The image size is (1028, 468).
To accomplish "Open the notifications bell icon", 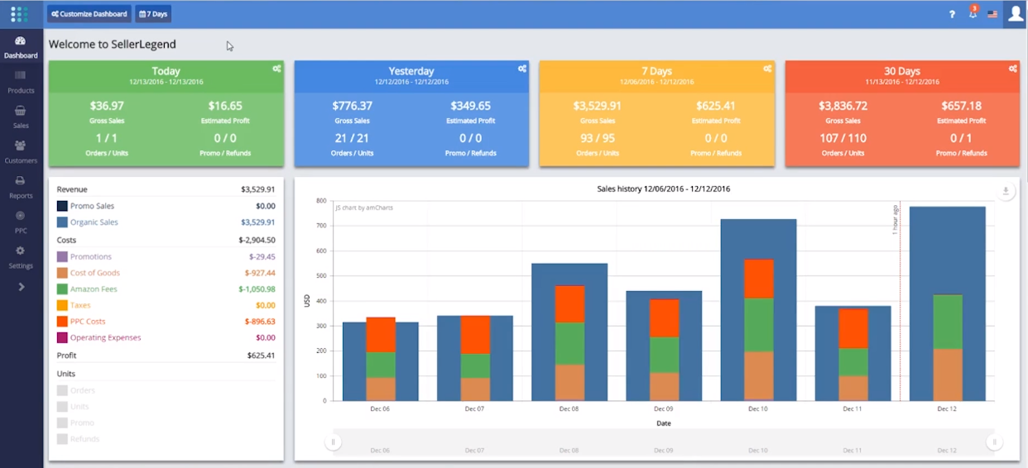I will click(x=973, y=13).
